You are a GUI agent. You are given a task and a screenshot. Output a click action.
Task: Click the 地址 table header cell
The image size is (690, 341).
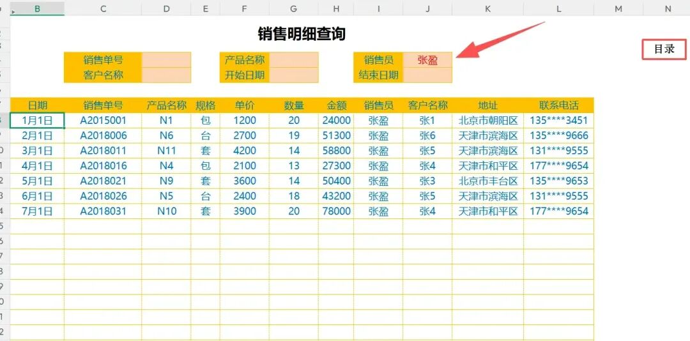click(x=487, y=105)
